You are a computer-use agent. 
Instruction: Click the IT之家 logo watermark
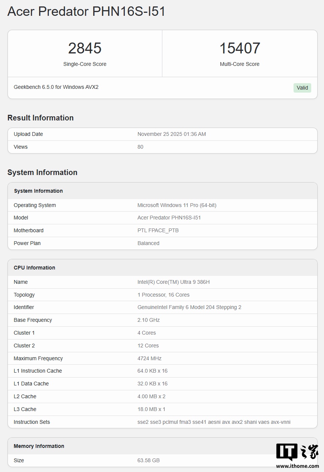[297, 452]
